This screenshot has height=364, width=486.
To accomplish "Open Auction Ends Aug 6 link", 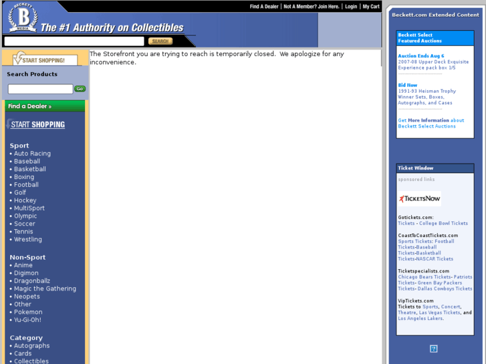I will (x=421, y=55).
